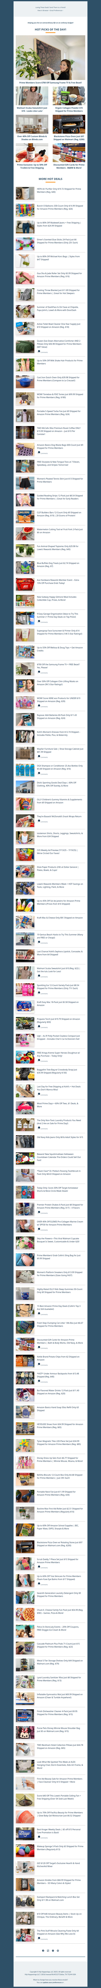Click the Samsung Frame TV $700 off headline
101x1988 pixels.
click(50, 83)
